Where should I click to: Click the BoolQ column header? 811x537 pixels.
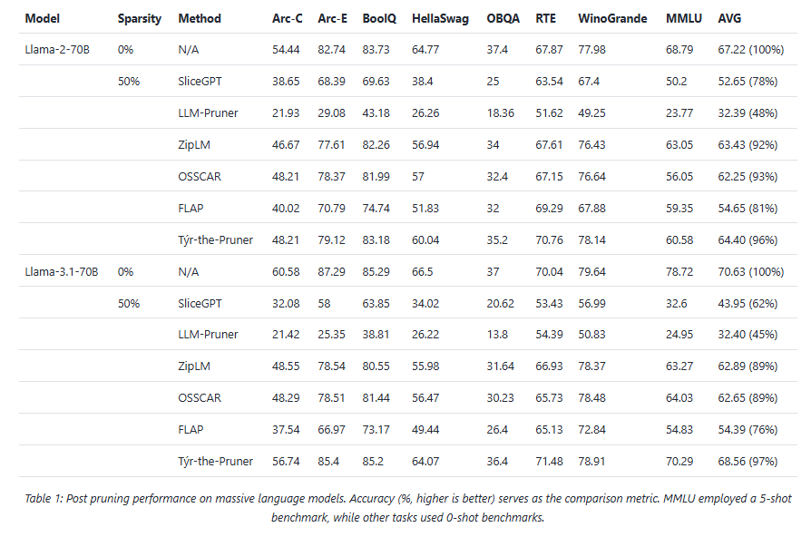377,18
